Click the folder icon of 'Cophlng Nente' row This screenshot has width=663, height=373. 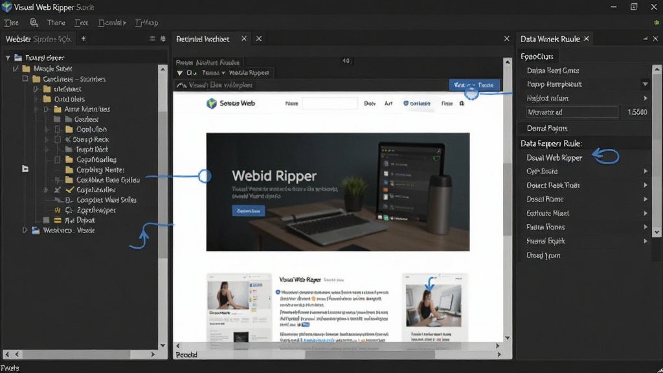[69, 170]
